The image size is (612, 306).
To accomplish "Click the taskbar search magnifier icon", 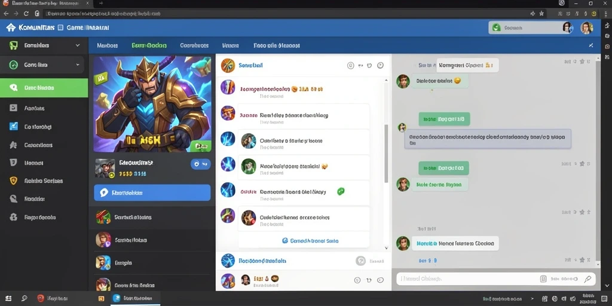I will pyautogui.click(x=24, y=299).
